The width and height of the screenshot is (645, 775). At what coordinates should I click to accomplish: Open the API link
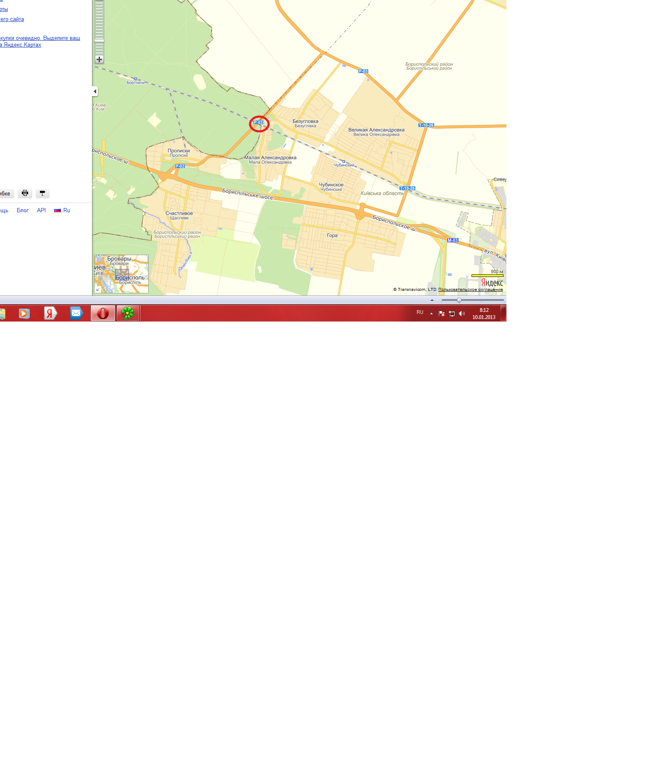coord(41,211)
